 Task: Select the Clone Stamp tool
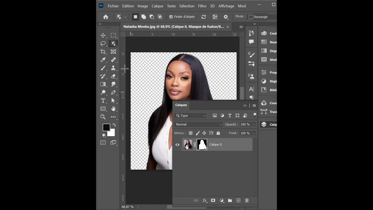pyautogui.click(x=113, y=68)
